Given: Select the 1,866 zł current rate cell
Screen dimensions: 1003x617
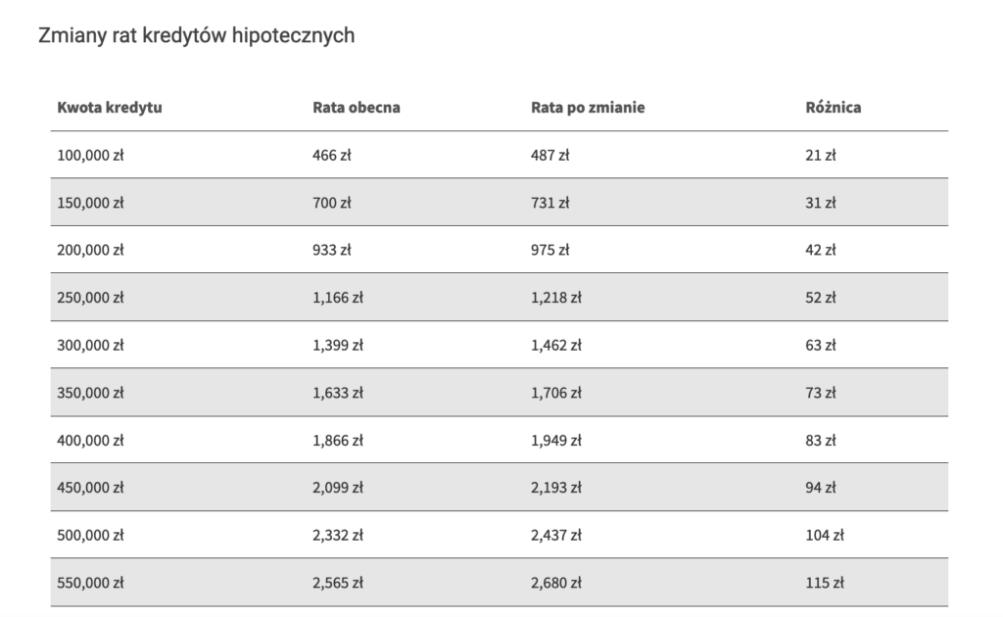Looking at the screenshot, I should 338,441.
